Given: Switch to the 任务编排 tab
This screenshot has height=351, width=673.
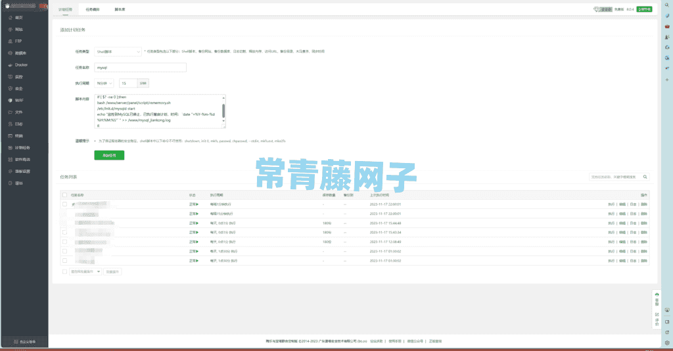Looking at the screenshot, I should click(92, 9).
